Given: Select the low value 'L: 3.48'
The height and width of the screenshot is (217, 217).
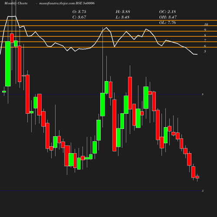Looking at the screenshot, I should click(x=122, y=17).
